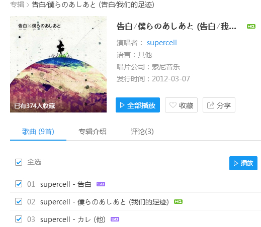Open song supercell - 告白
This screenshot has width=261, height=227.
pyautogui.click(x=66, y=184)
